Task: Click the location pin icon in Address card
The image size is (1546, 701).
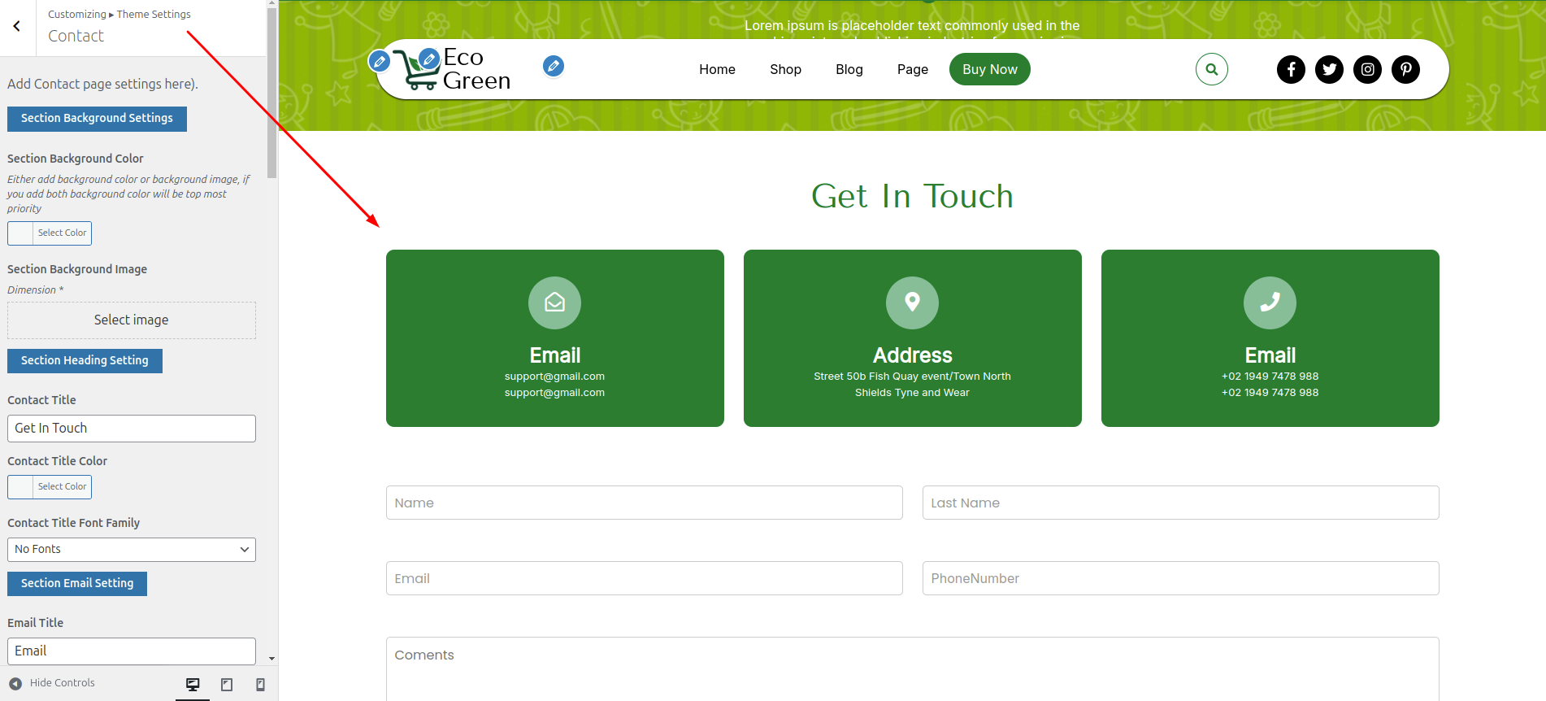Action: coord(912,303)
